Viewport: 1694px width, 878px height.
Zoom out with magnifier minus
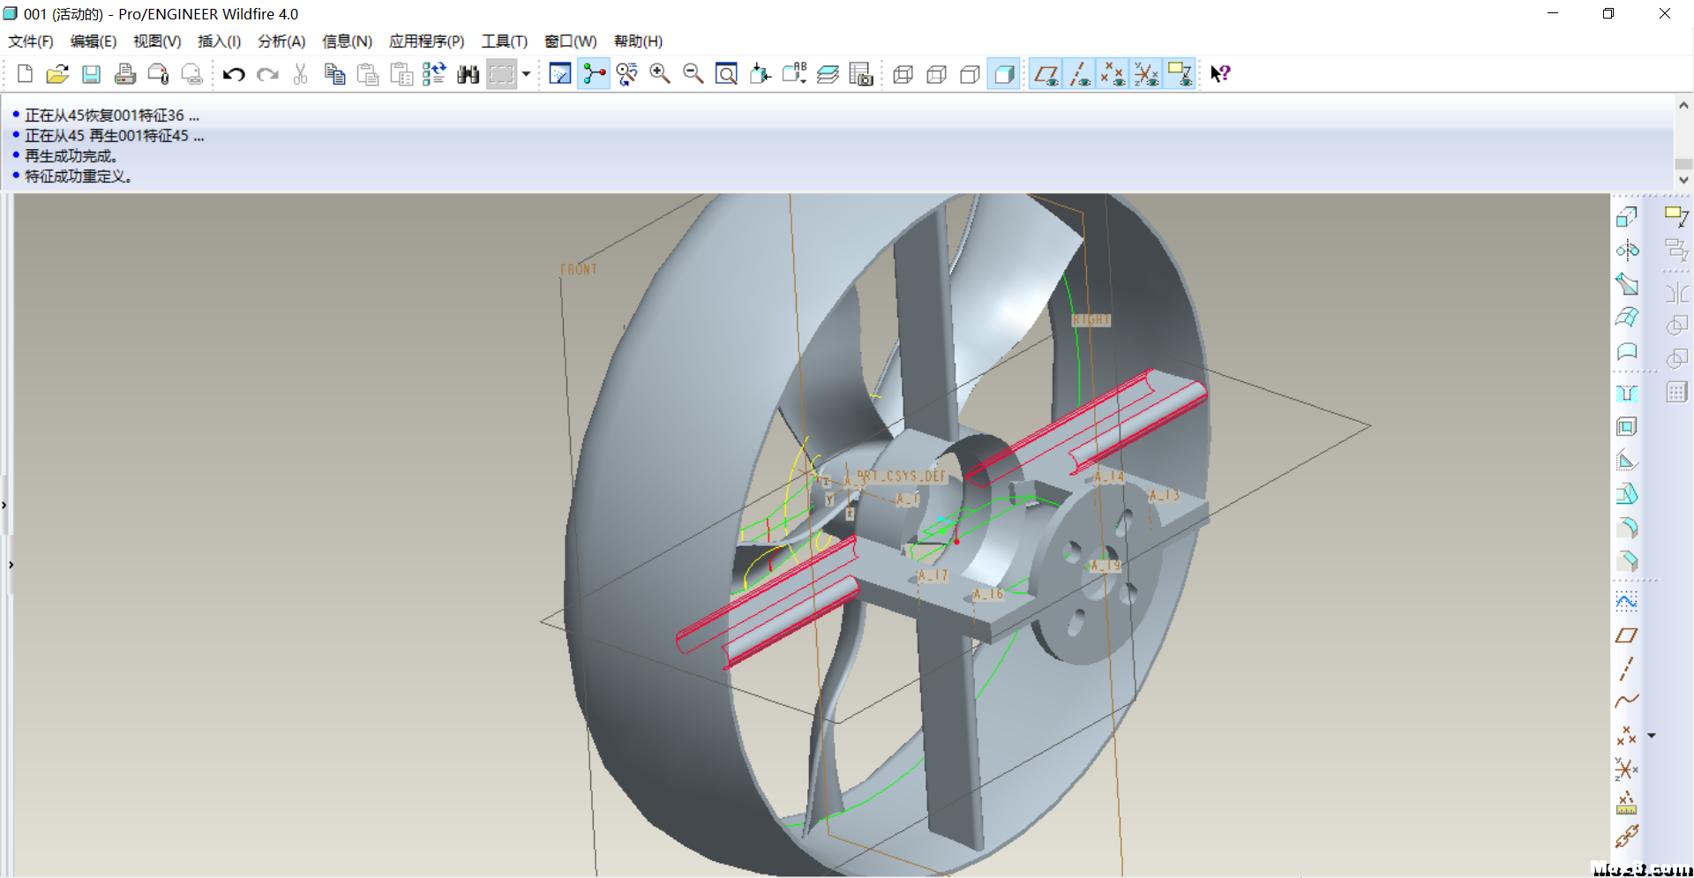pyautogui.click(x=693, y=74)
